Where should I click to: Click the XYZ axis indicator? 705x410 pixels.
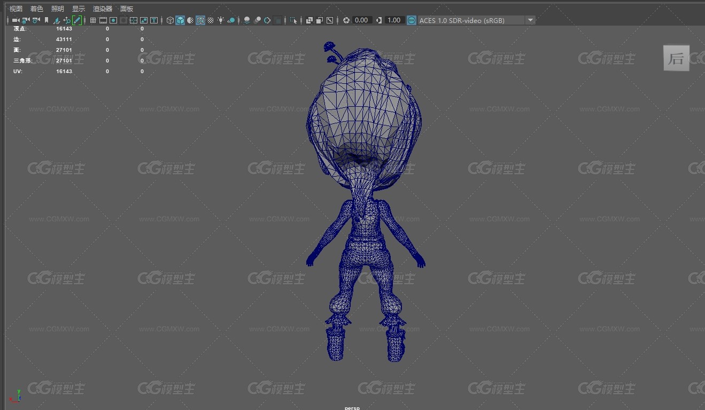15,396
